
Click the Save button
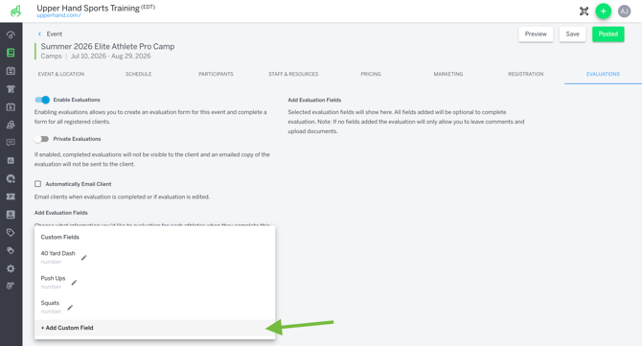(x=572, y=34)
